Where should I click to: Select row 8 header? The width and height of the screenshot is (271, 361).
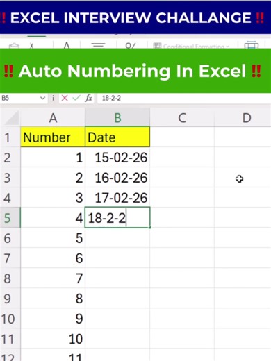(x=10, y=278)
